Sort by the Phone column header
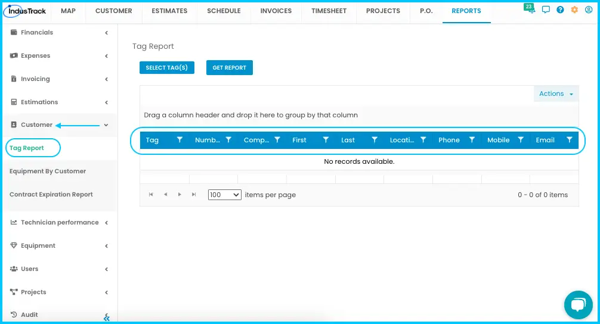This screenshot has width=600, height=324. click(x=449, y=140)
